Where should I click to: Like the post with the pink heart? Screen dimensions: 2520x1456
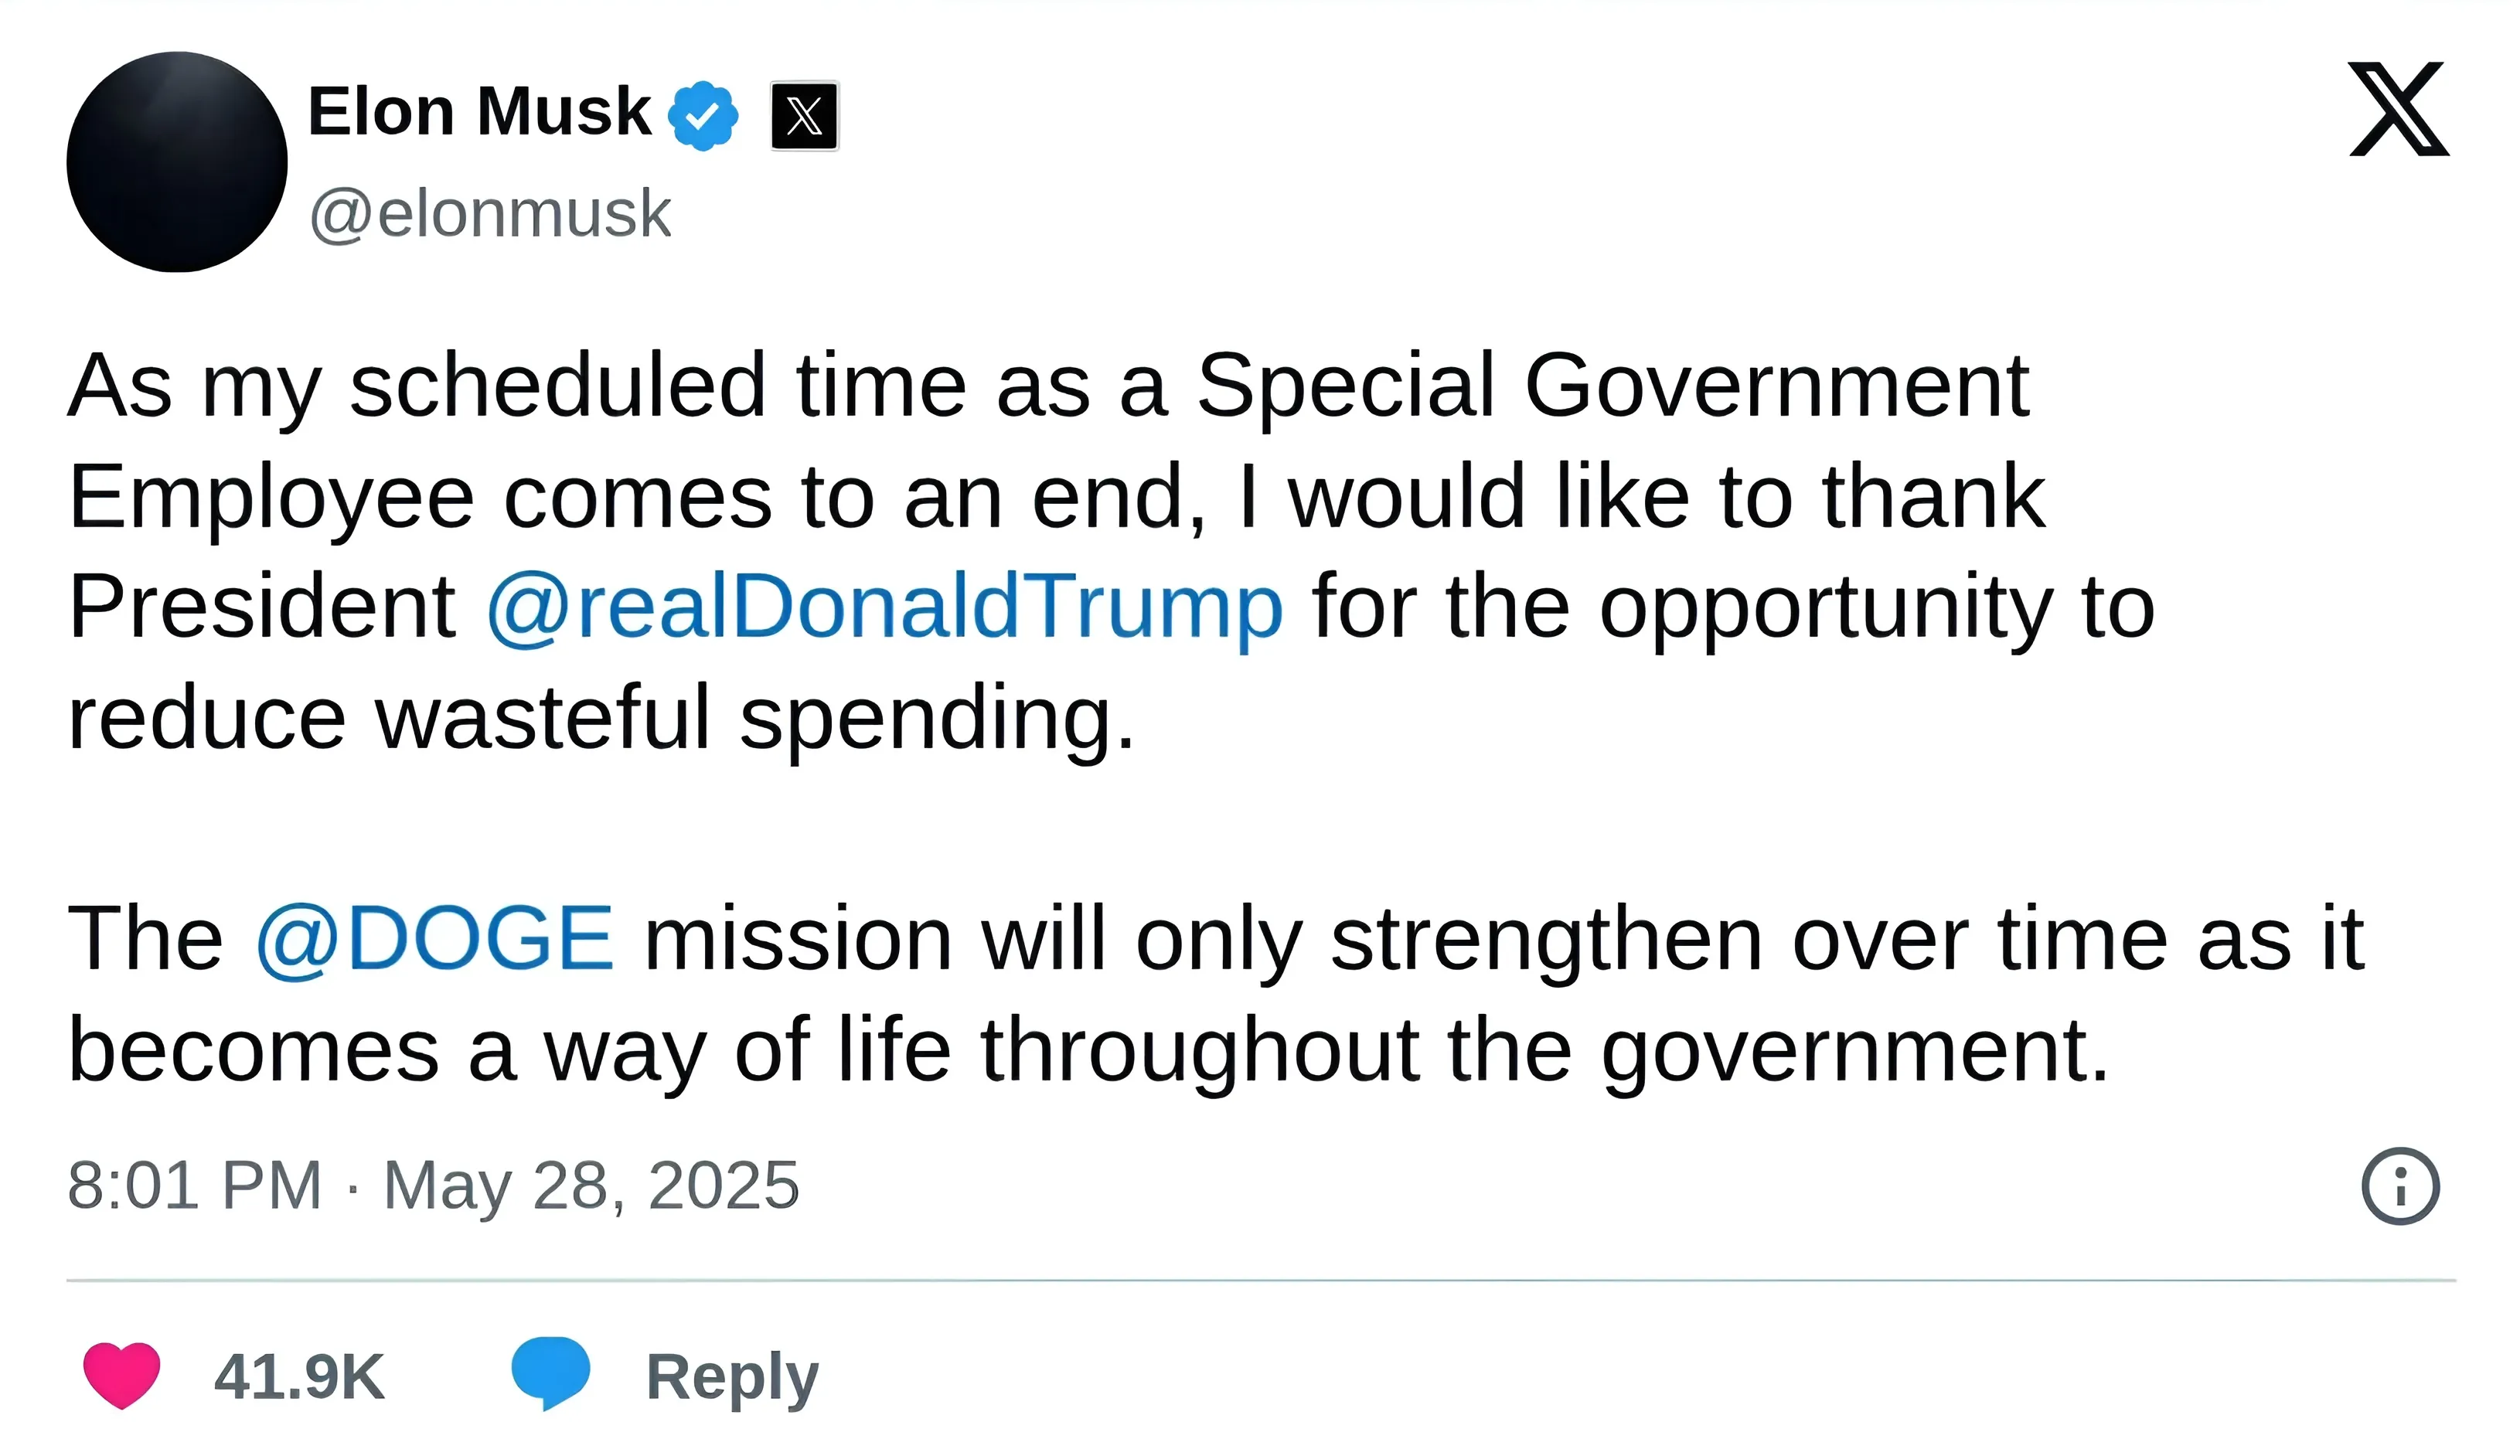(121, 1376)
